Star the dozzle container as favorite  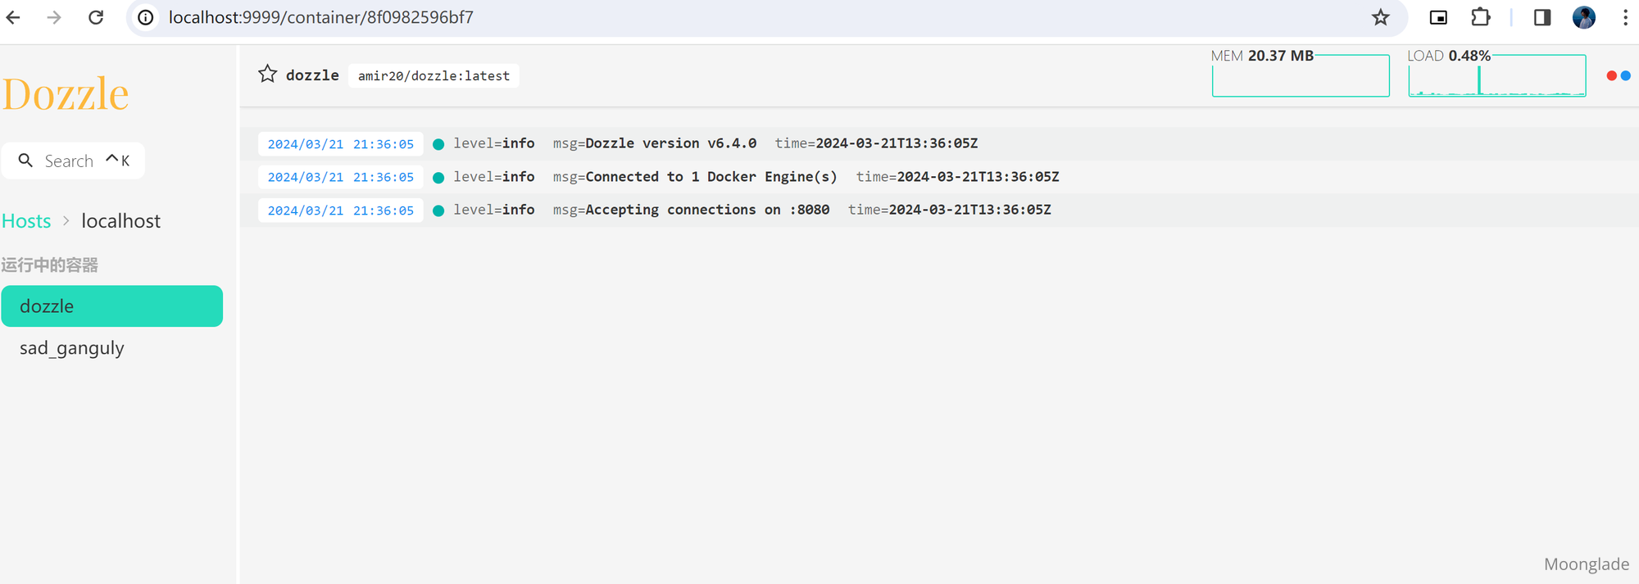[x=267, y=75]
